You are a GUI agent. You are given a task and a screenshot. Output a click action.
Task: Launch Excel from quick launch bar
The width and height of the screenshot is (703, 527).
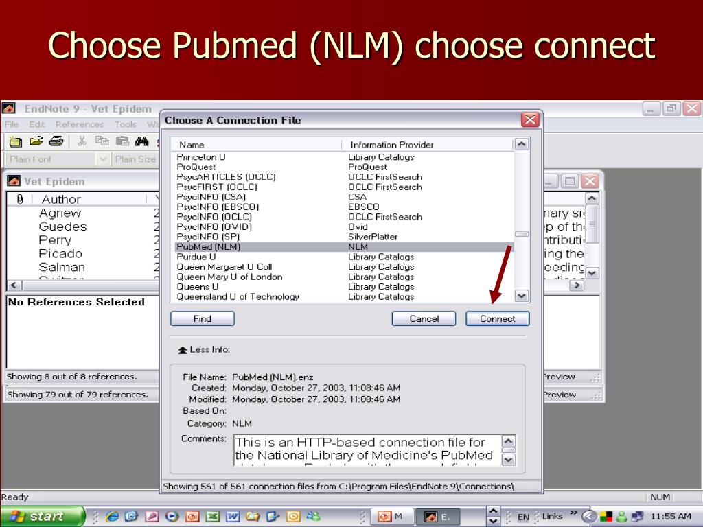coord(213,516)
